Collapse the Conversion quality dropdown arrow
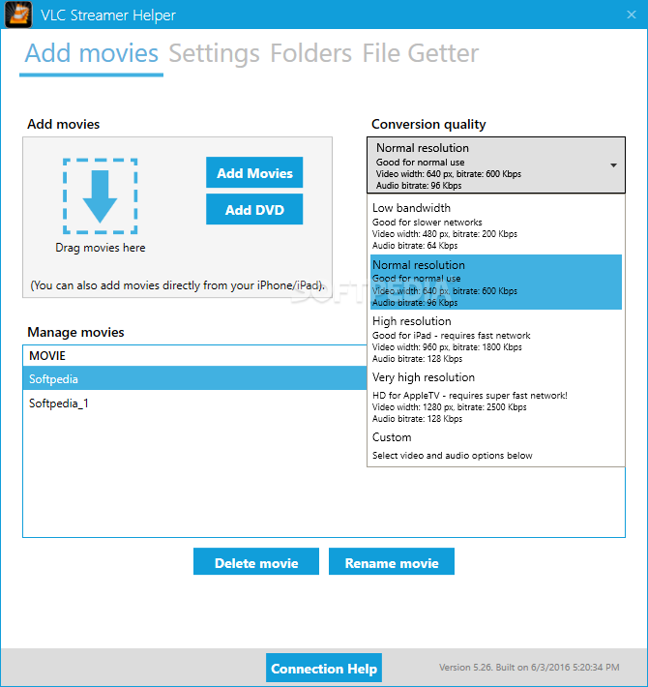648x687 pixels. [613, 165]
